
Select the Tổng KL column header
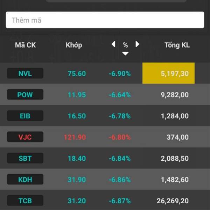[x=177, y=45]
